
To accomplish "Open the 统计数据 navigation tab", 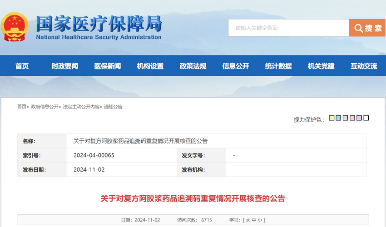I will [x=278, y=66].
